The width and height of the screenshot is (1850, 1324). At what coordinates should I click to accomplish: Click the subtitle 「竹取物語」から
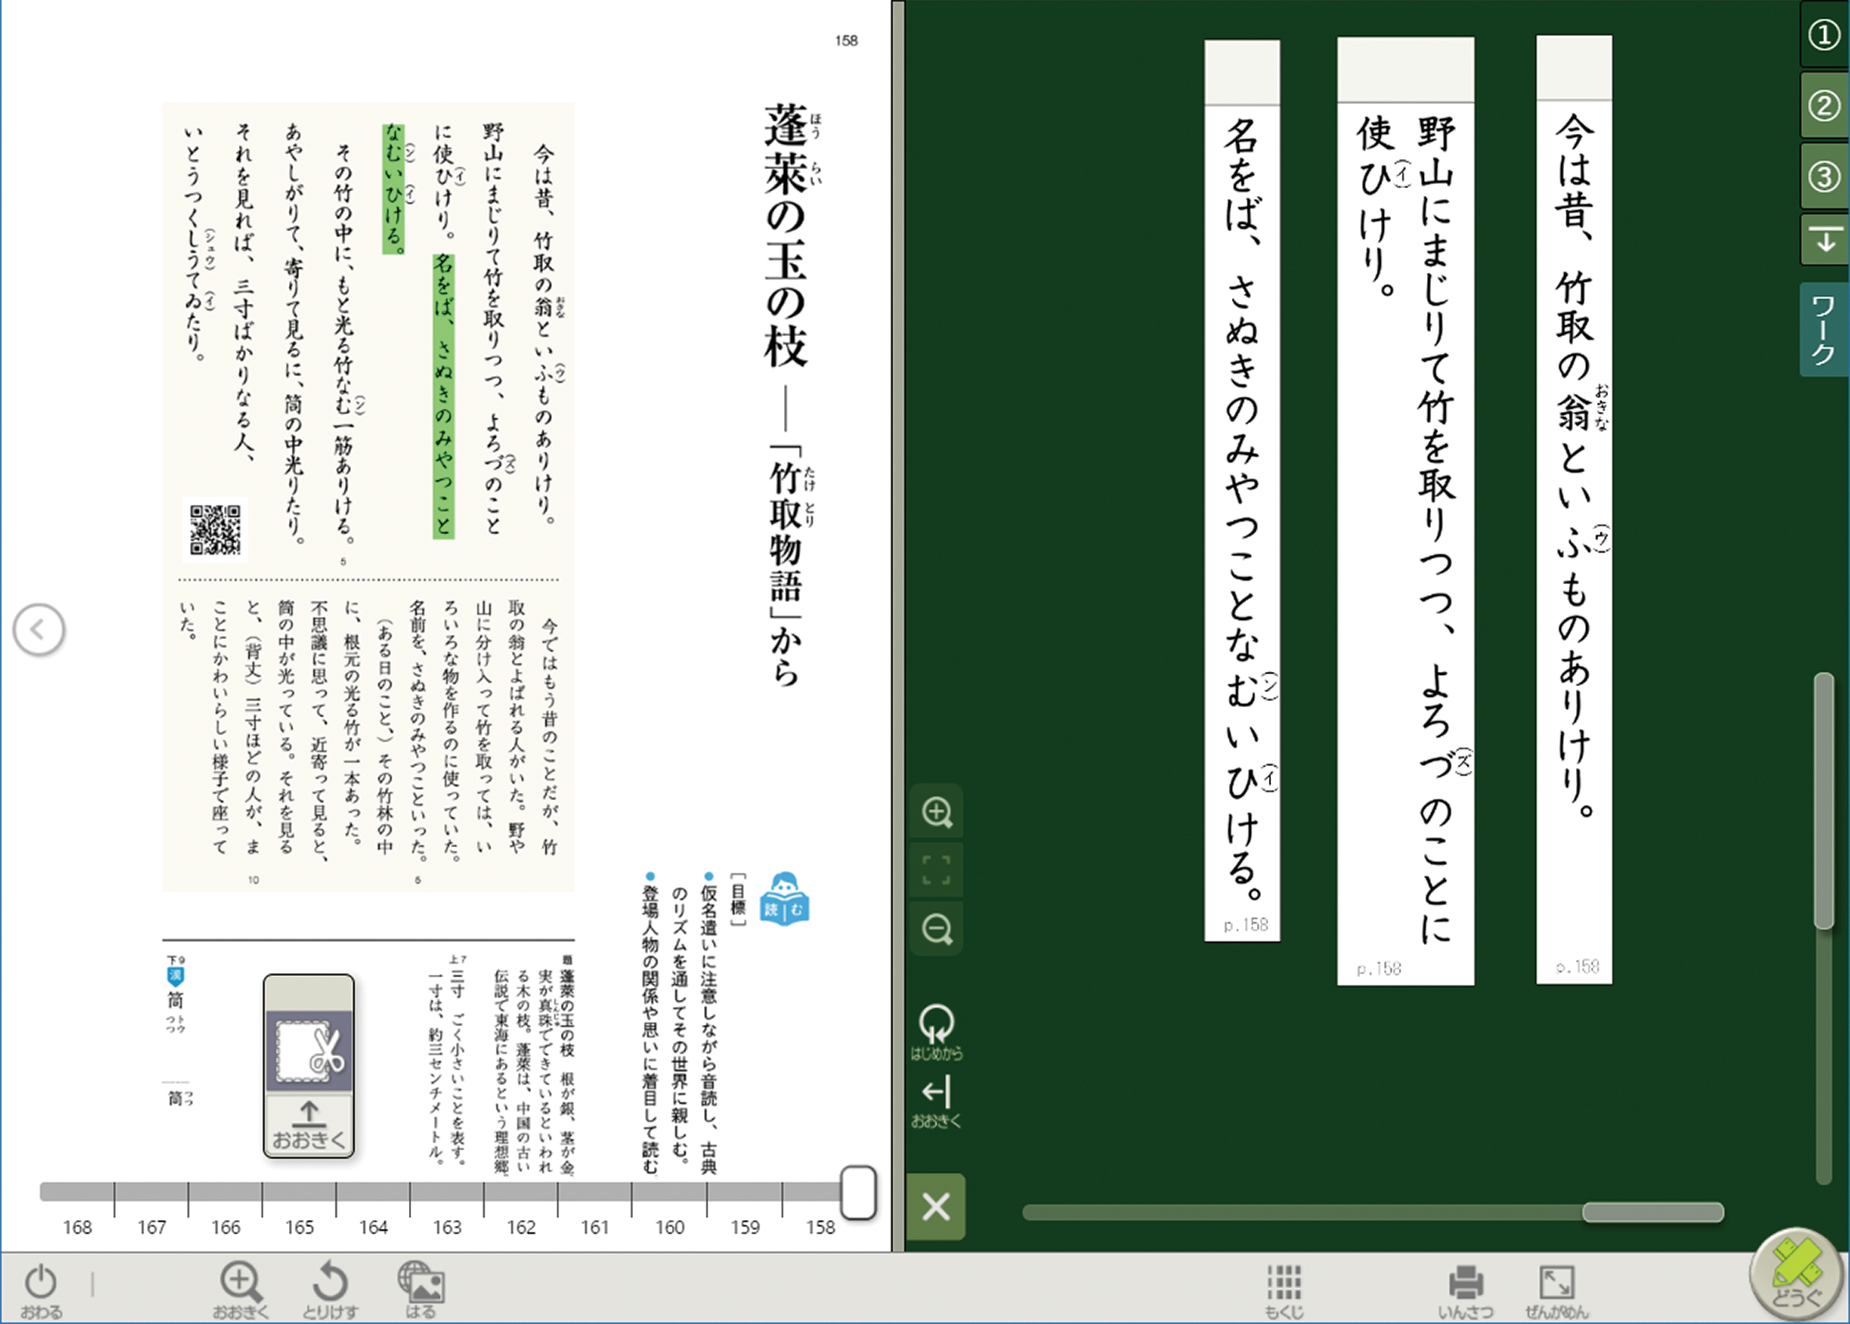click(786, 565)
